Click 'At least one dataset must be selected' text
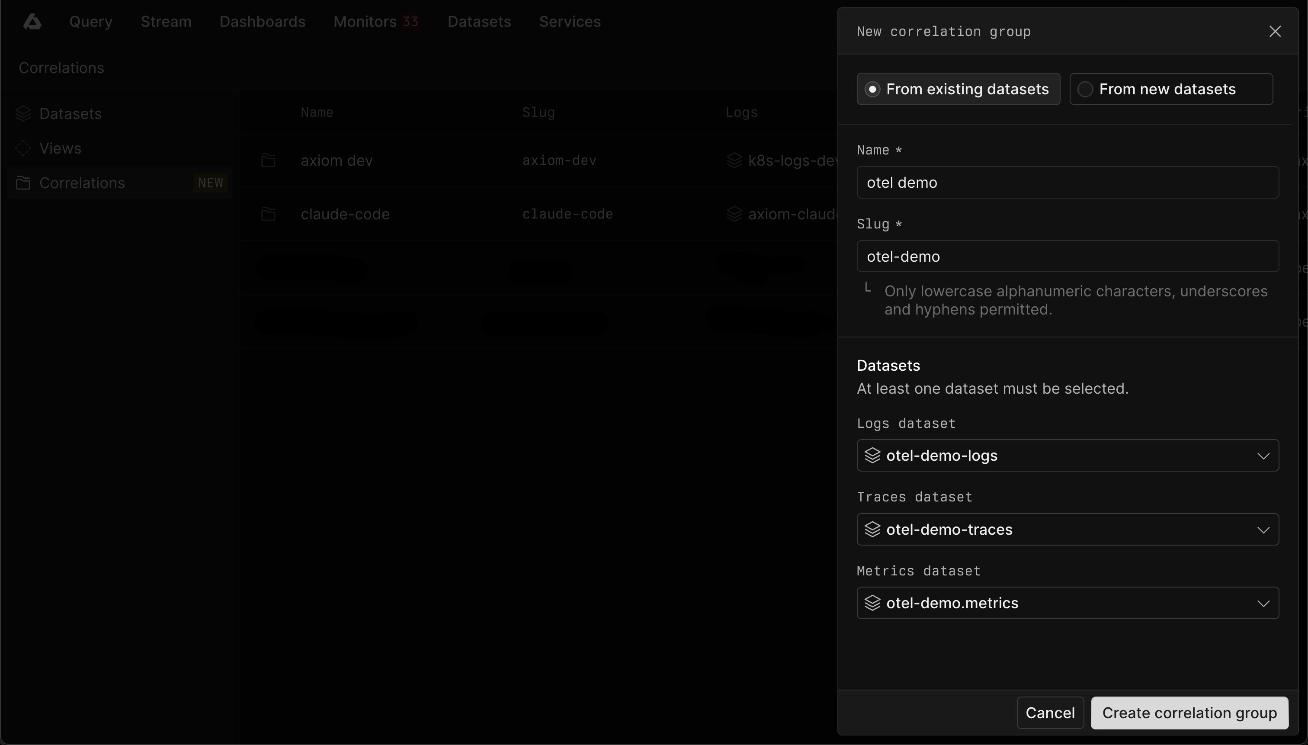 992,389
